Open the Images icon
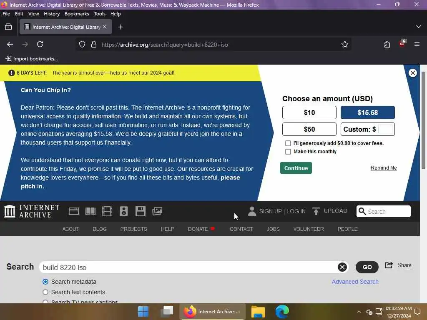Screen dimensions: 427x320 tap(157, 211)
